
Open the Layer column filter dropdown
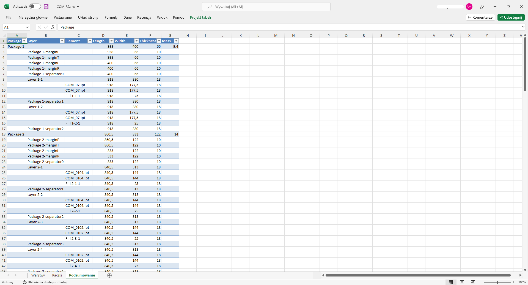click(x=62, y=41)
